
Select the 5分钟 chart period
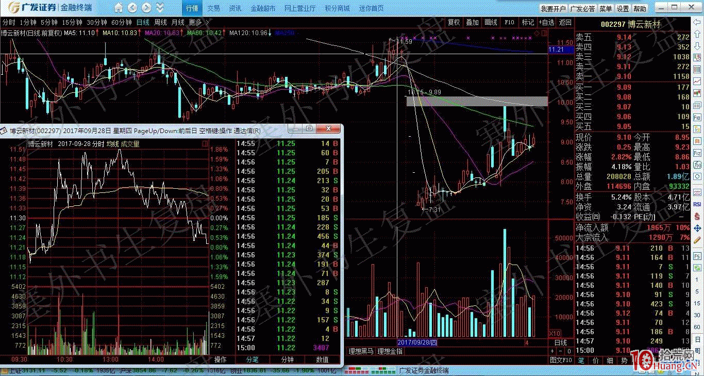[49, 22]
